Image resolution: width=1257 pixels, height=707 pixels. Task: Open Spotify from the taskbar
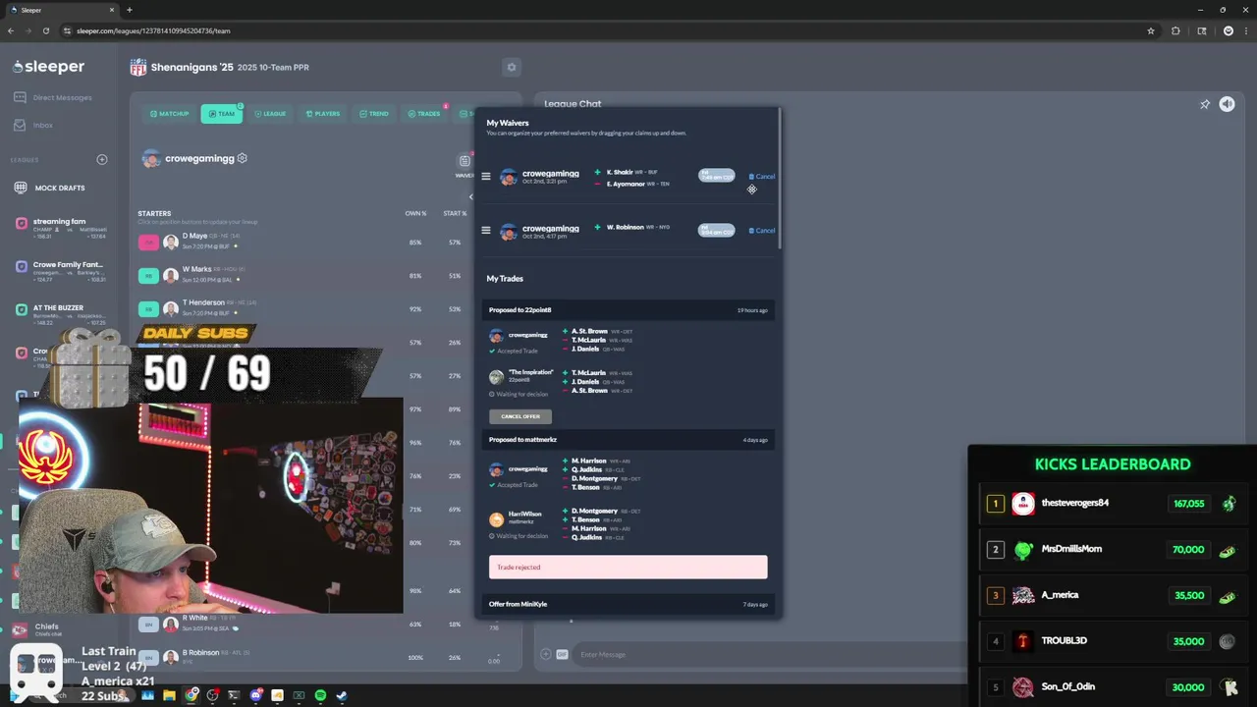click(x=320, y=695)
